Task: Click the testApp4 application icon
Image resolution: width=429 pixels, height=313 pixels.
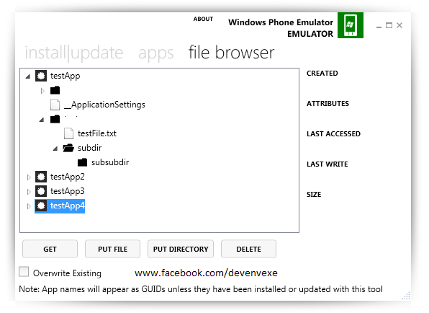Action: pyautogui.click(x=41, y=206)
